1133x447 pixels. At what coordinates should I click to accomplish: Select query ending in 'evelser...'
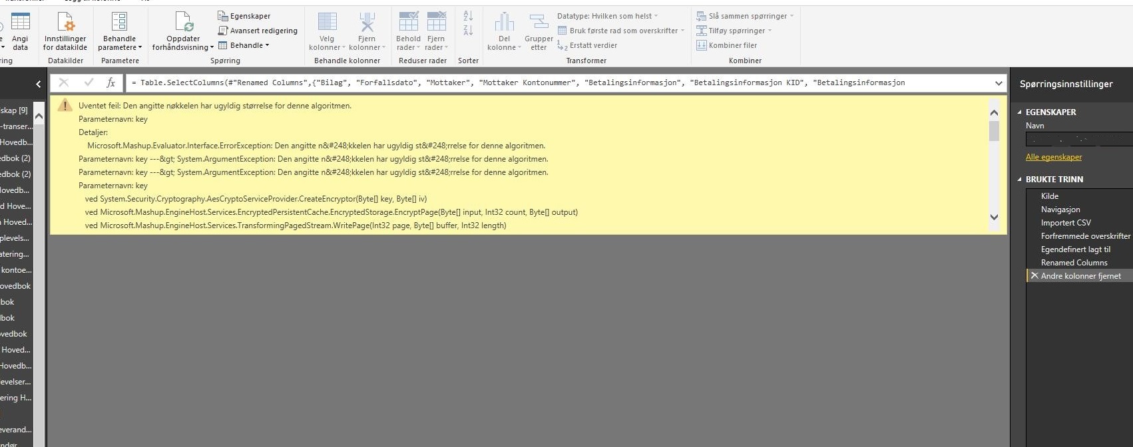(x=16, y=382)
